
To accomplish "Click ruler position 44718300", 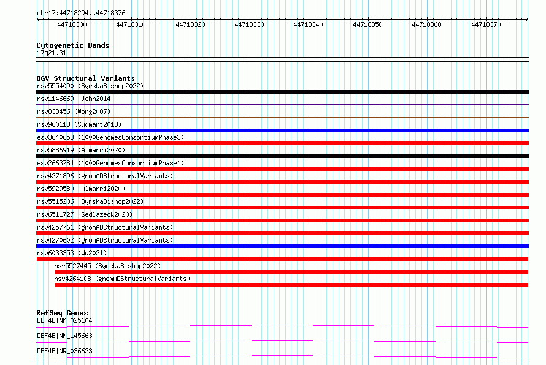I will pyautogui.click(x=72, y=24).
